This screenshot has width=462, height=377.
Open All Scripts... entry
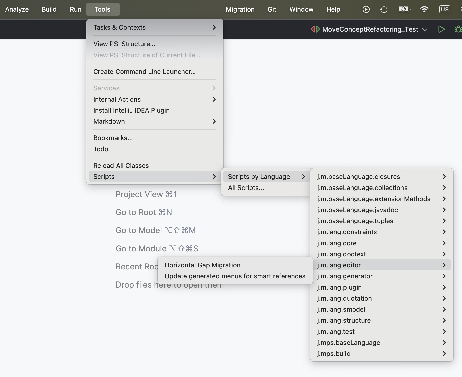[246, 188]
